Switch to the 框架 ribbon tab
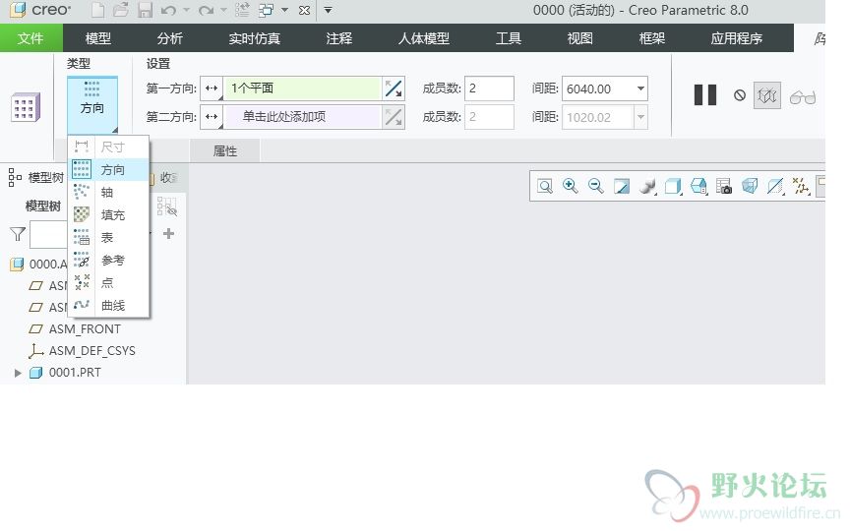Image resolution: width=850 pixels, height=531 pixels. (x=651, y=38)
